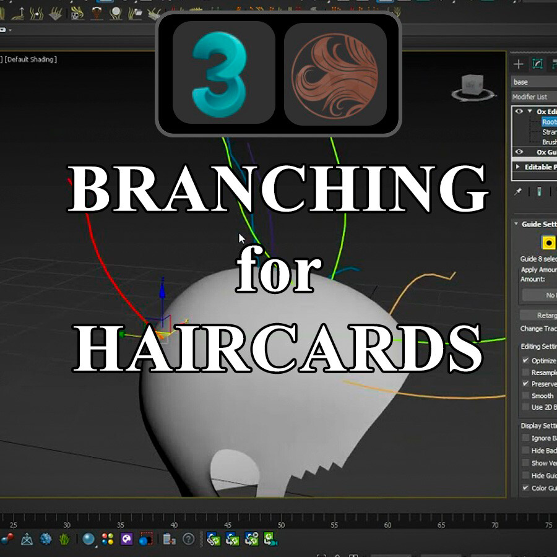557x557 pixels.
Task: Open the Modifier List dropdown
Action: (535, 97)
